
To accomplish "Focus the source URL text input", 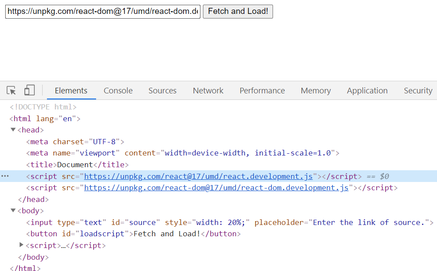I will [x=103, y=11].
